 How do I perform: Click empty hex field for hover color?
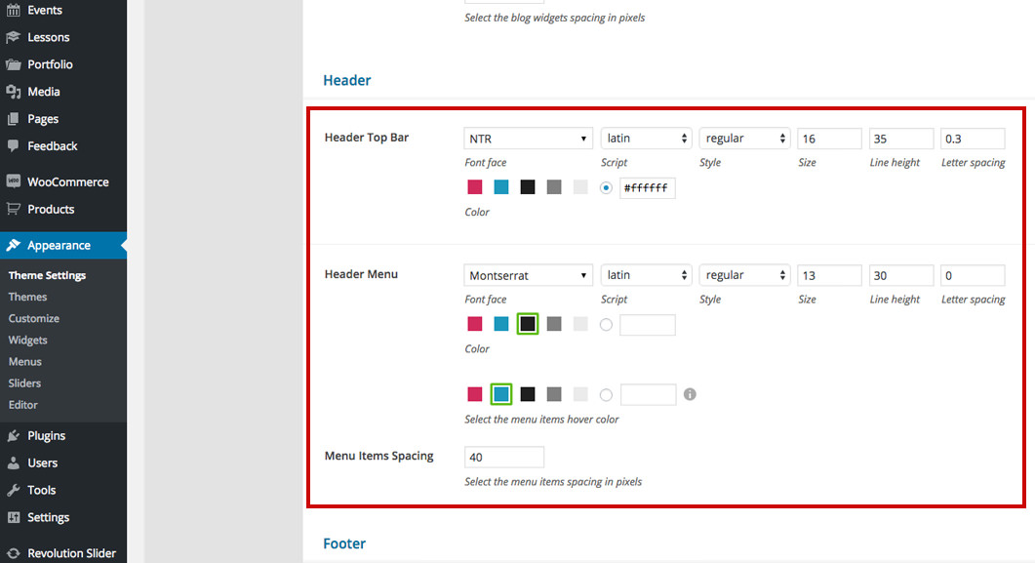click(x=648, y=395)
